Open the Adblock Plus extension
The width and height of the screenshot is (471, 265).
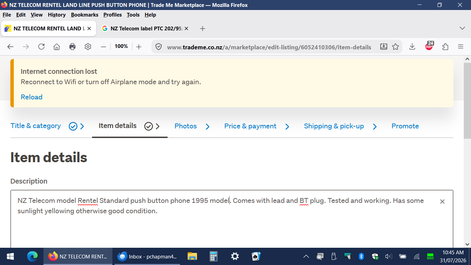(x=429, y=46)
